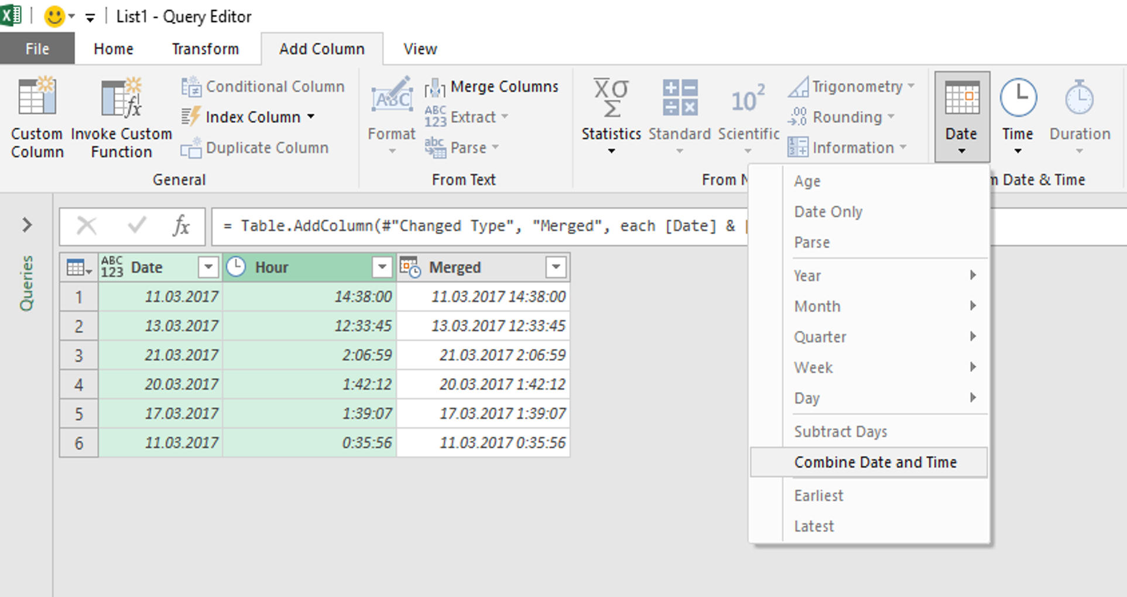This screenshot has height=597, width=1127.
Task: Click the Custom Column icon
Action: [x=37, y=97]
